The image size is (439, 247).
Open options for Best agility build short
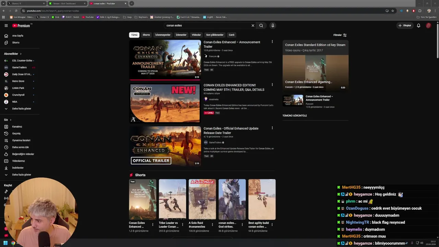pyautogui.click(x=272, y=225)
